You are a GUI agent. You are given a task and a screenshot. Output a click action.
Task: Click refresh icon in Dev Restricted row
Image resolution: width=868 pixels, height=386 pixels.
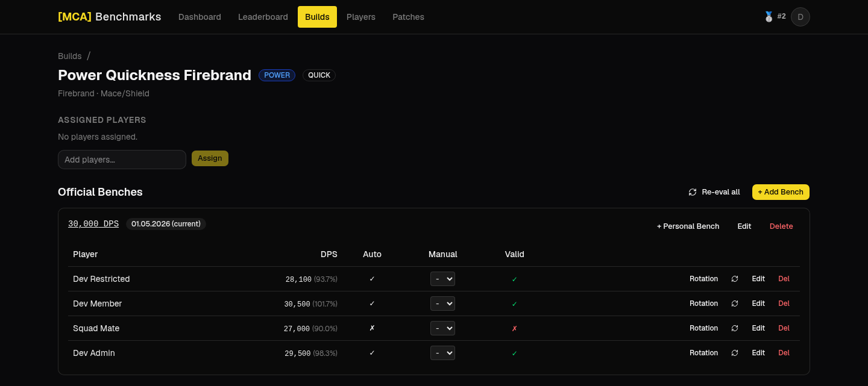coord(735,279)
